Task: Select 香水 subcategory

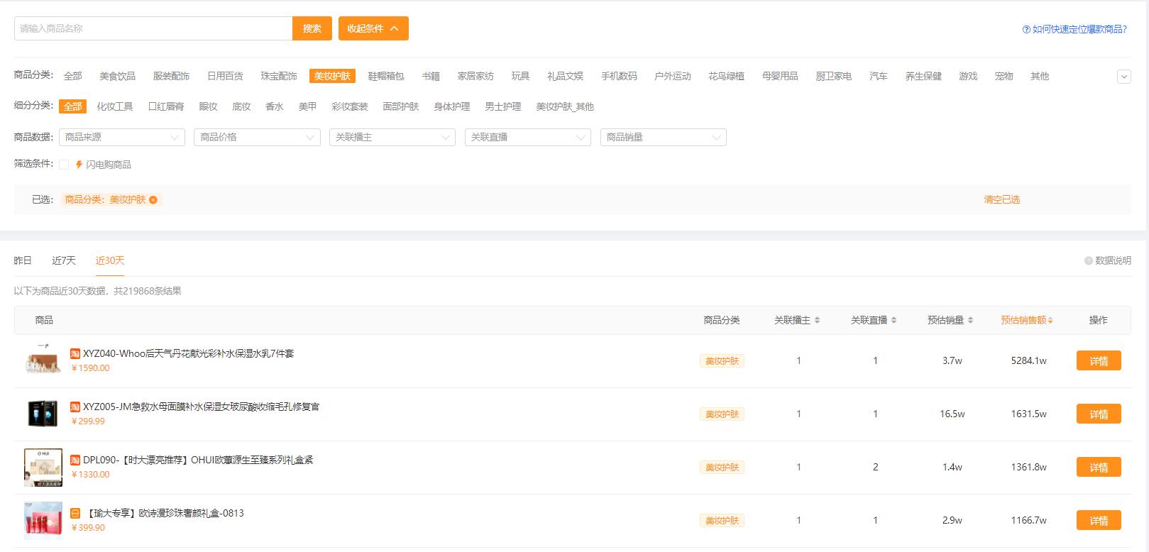Action: [275, 106]
